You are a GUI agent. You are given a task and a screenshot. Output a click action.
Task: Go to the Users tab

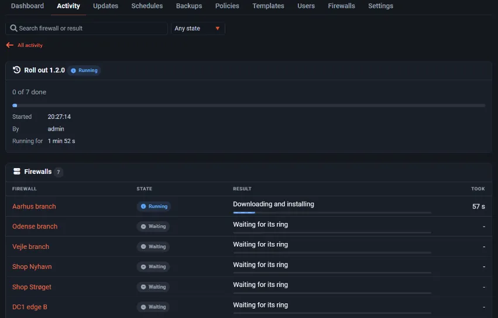tap(306, 6)
